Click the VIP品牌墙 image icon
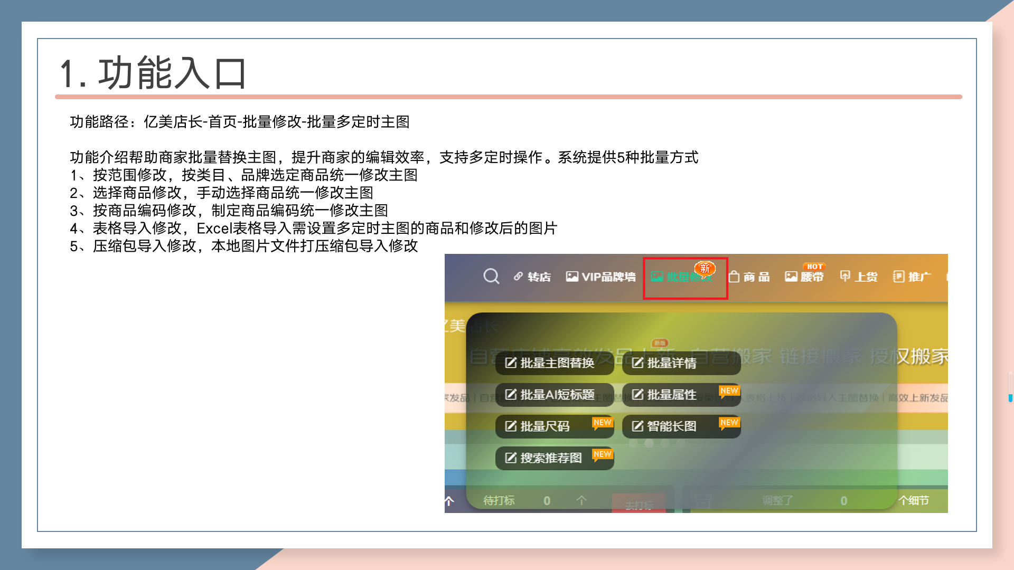The image size is (1014, 570). [x=571, y=277]
